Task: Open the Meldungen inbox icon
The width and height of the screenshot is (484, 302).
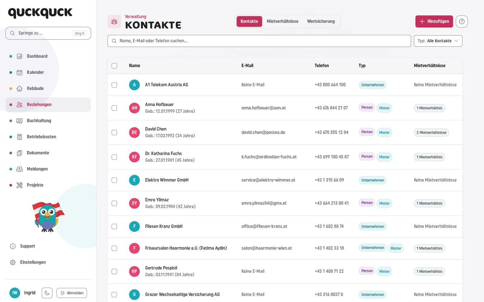Action: click(19, 169)
